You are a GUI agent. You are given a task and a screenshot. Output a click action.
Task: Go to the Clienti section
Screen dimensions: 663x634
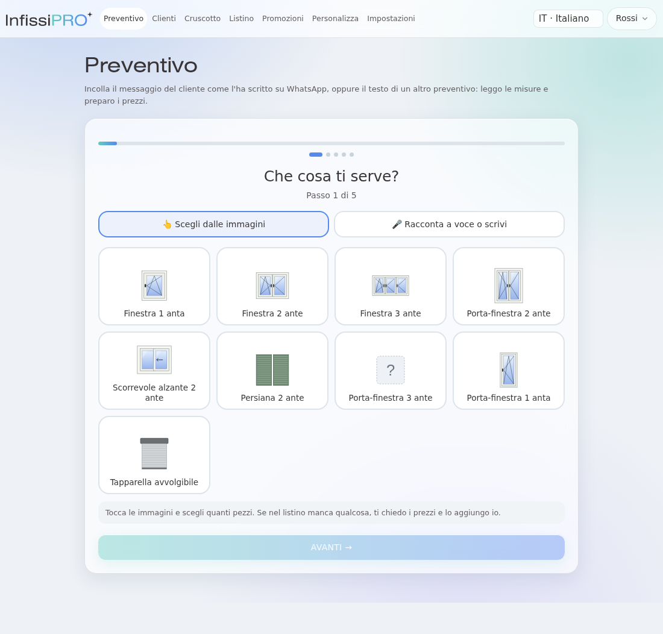coord(163,19)
